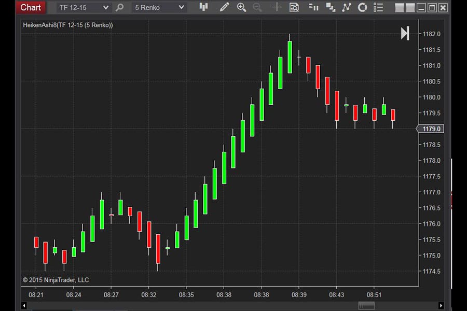Click the 08:35 time axis label

click(x=186, y=295)
